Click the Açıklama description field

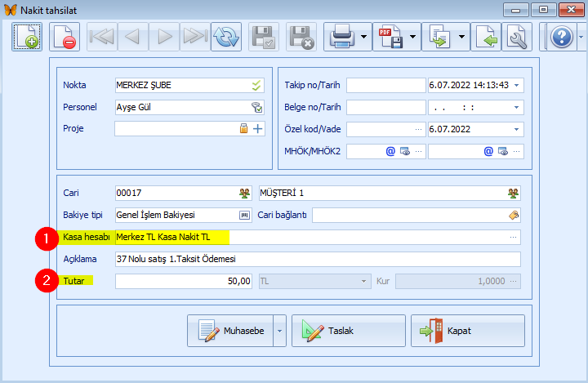pyautogui.click(x=318, y=259)
